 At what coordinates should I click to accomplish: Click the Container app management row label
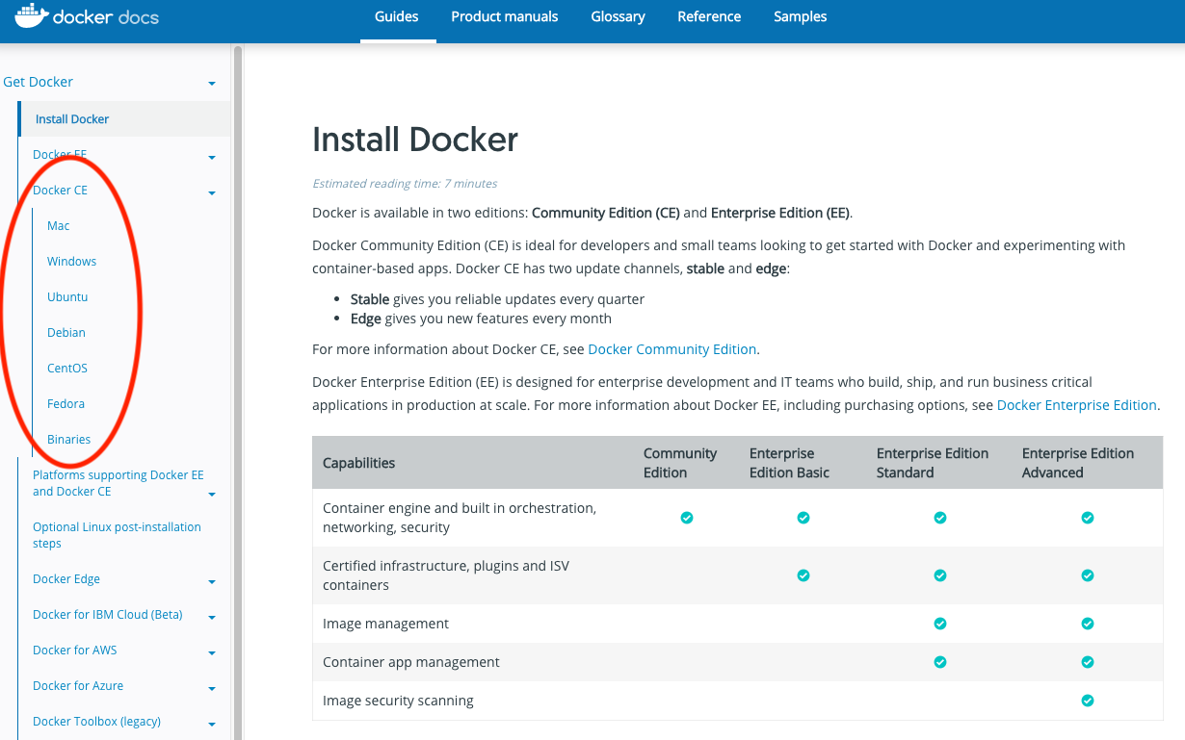coord(411,662)
